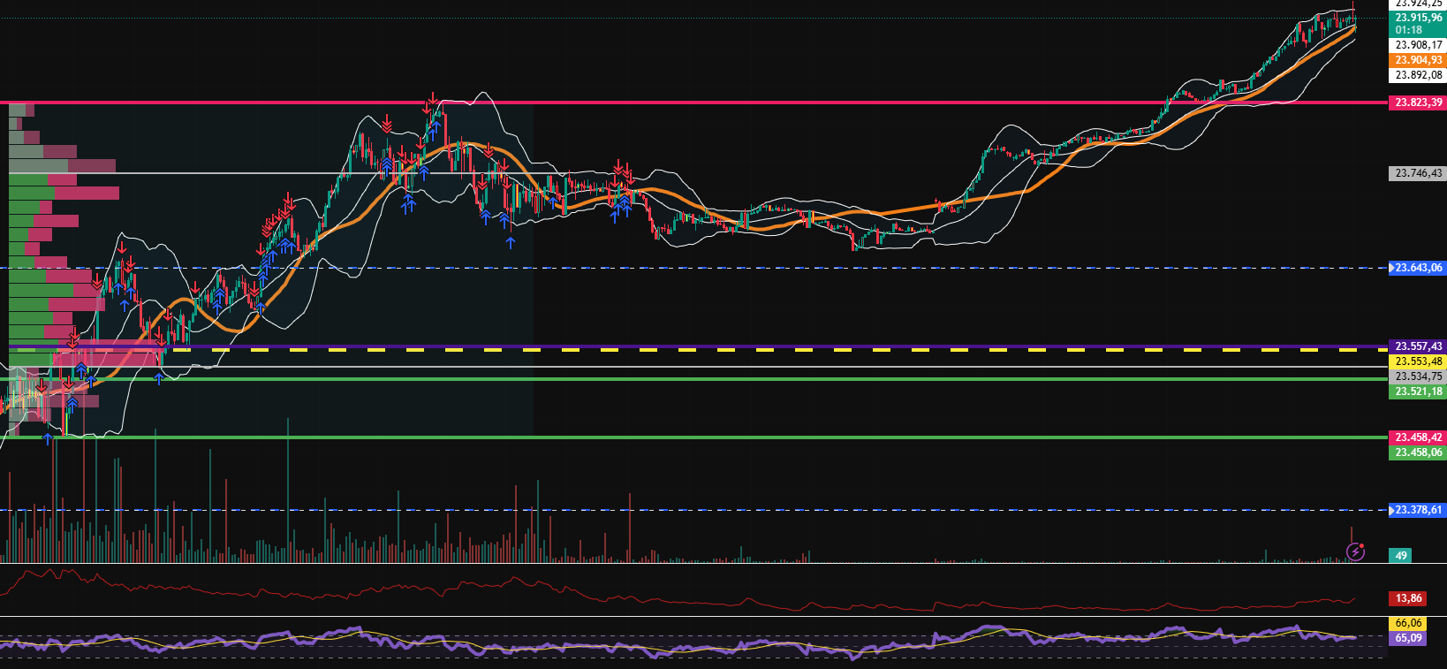Viewport: 1447px width, 669px height.
Task: Click the current price label 23.915,96
Action: (x=1418, y=18)
